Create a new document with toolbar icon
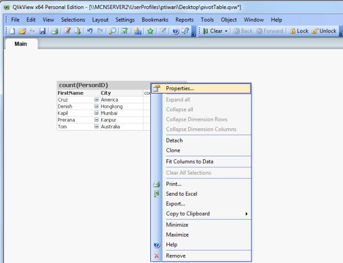 [13, 31]
